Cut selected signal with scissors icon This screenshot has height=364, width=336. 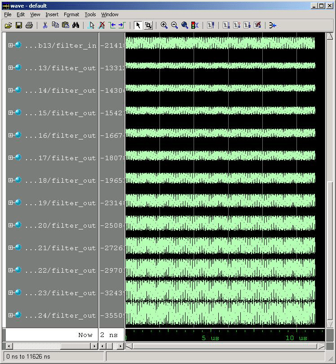[45, 25]
